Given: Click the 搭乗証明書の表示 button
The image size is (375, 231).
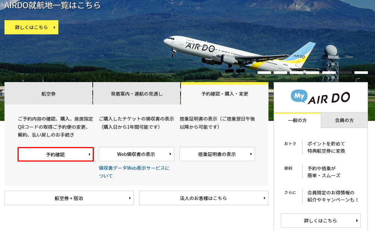Looking at the screenshot, I should click(217, 154).
